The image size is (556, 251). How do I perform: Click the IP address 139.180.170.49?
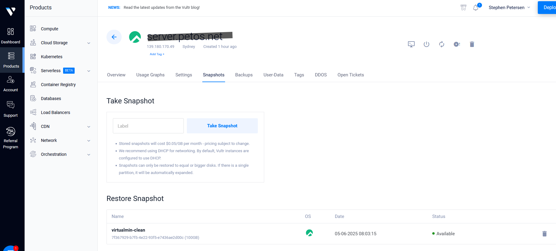coord(160,47)
